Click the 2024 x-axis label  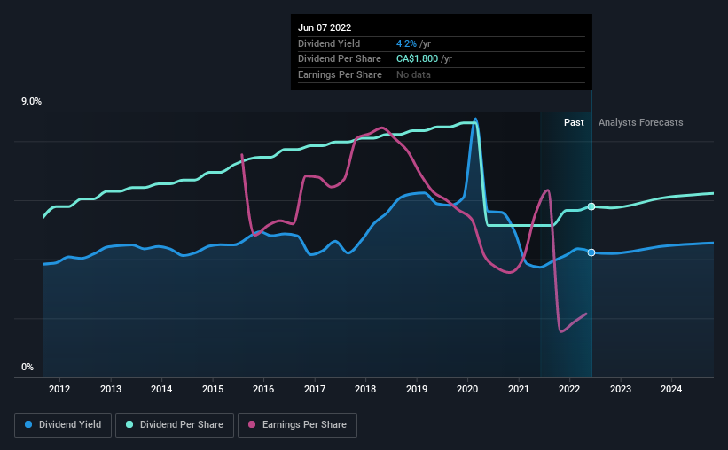(671, 389)
